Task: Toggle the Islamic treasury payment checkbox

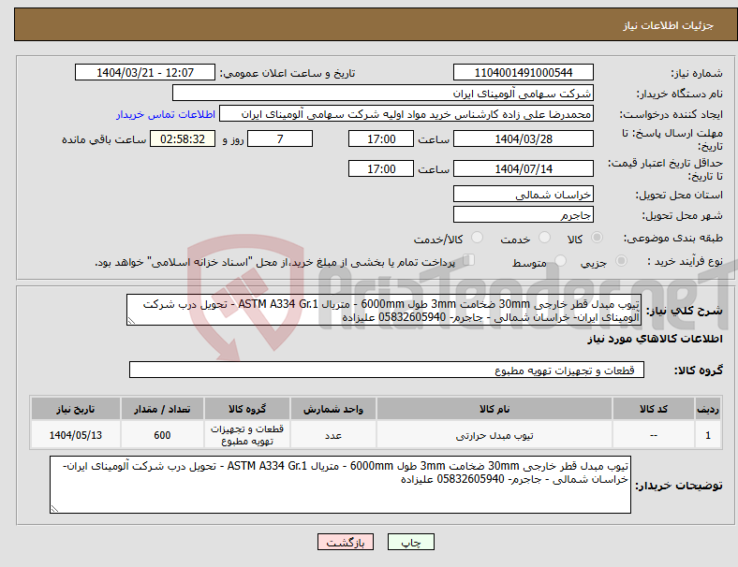Action: 469,259
